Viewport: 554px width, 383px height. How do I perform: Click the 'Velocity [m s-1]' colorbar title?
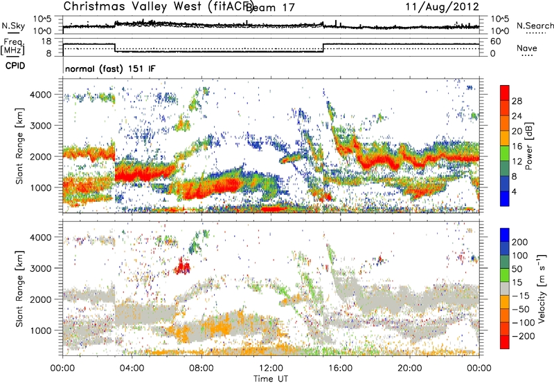click(x=542, y=288)
